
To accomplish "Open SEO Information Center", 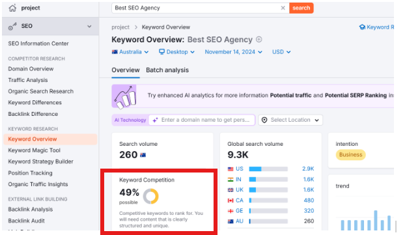I will click(x=38, y=44).
